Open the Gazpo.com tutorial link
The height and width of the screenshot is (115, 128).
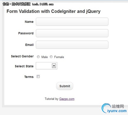[67, 99]
